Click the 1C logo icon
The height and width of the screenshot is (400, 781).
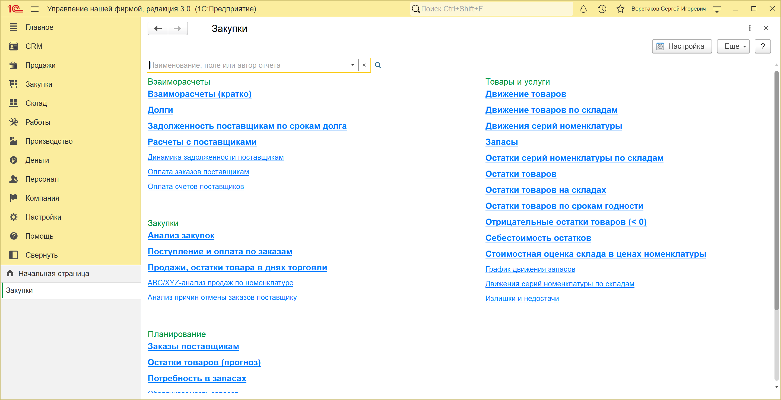[x=15, y=9]
